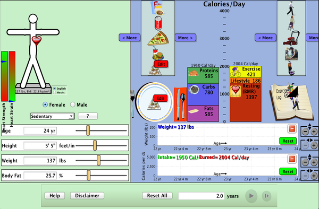
Task: Click the food panel's left More button
Action: click(129, 38)
